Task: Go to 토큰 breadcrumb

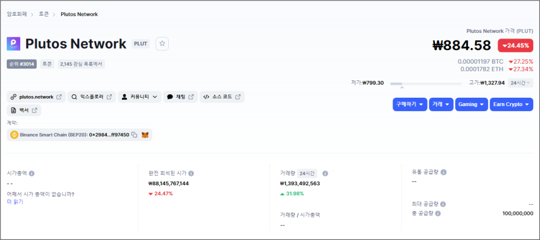Action: tap(44, 14)
